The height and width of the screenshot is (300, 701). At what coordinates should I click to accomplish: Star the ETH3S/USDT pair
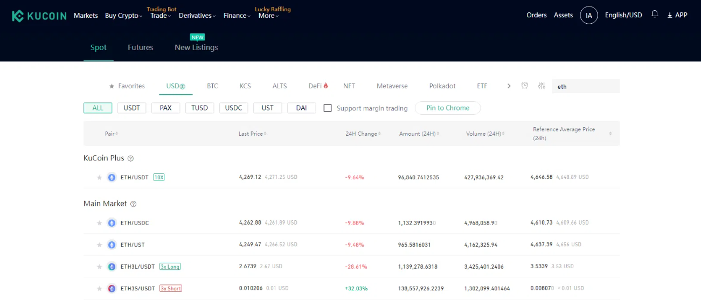coord(99,289)
